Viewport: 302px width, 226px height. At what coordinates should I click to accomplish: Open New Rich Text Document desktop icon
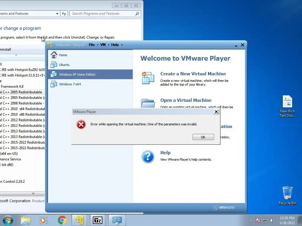pos(287,106)
